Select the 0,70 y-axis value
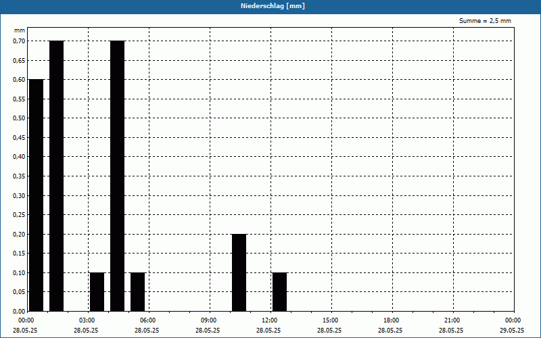Viewport: 541px width, 338px height. point(19,41)
